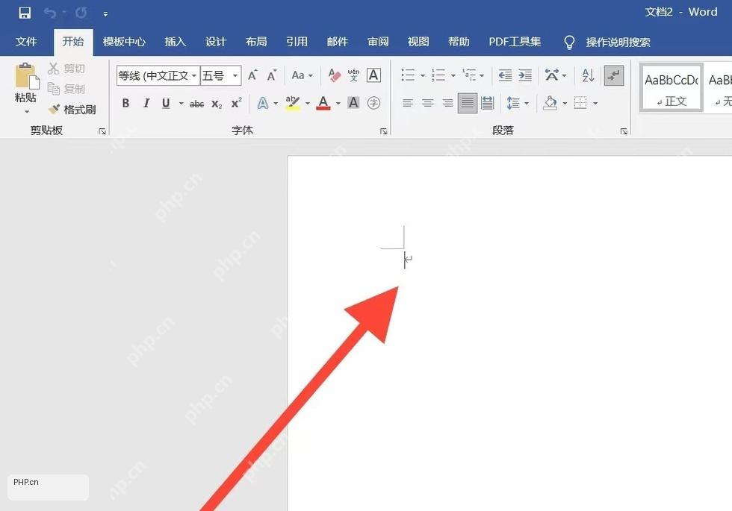The width and height of the screenshot is (732, 511).
Task: Open the 视图 tab
Action: (x=418, y=42)
